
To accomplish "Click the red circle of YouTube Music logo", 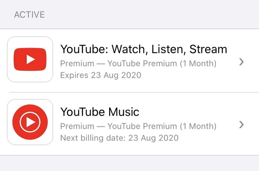I will (30, 122).
